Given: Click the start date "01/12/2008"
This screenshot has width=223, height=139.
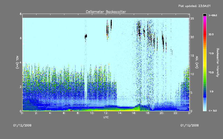Looking at the screenshot, I should click(22, 125).
